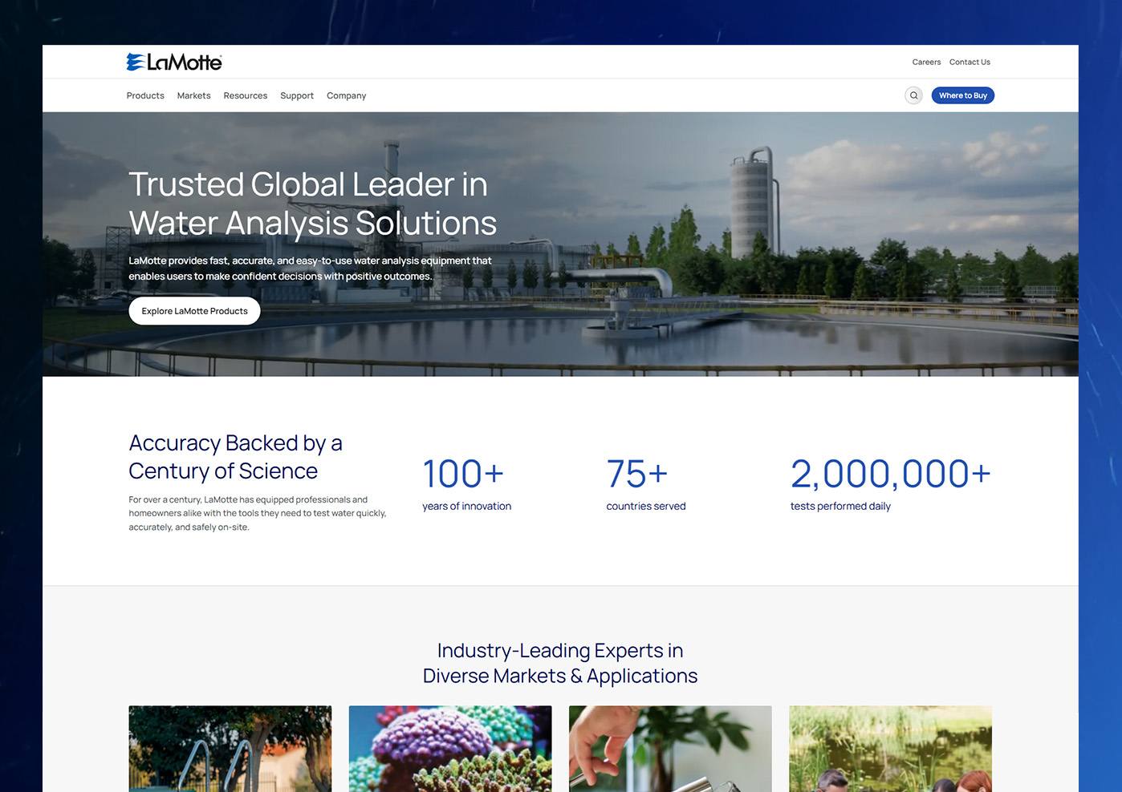
Task: Open search with the magnifier icon
Action: point(913,95)
